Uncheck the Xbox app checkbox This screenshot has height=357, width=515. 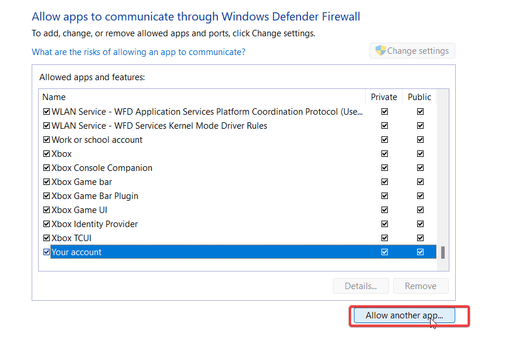[x=46, y=153]
